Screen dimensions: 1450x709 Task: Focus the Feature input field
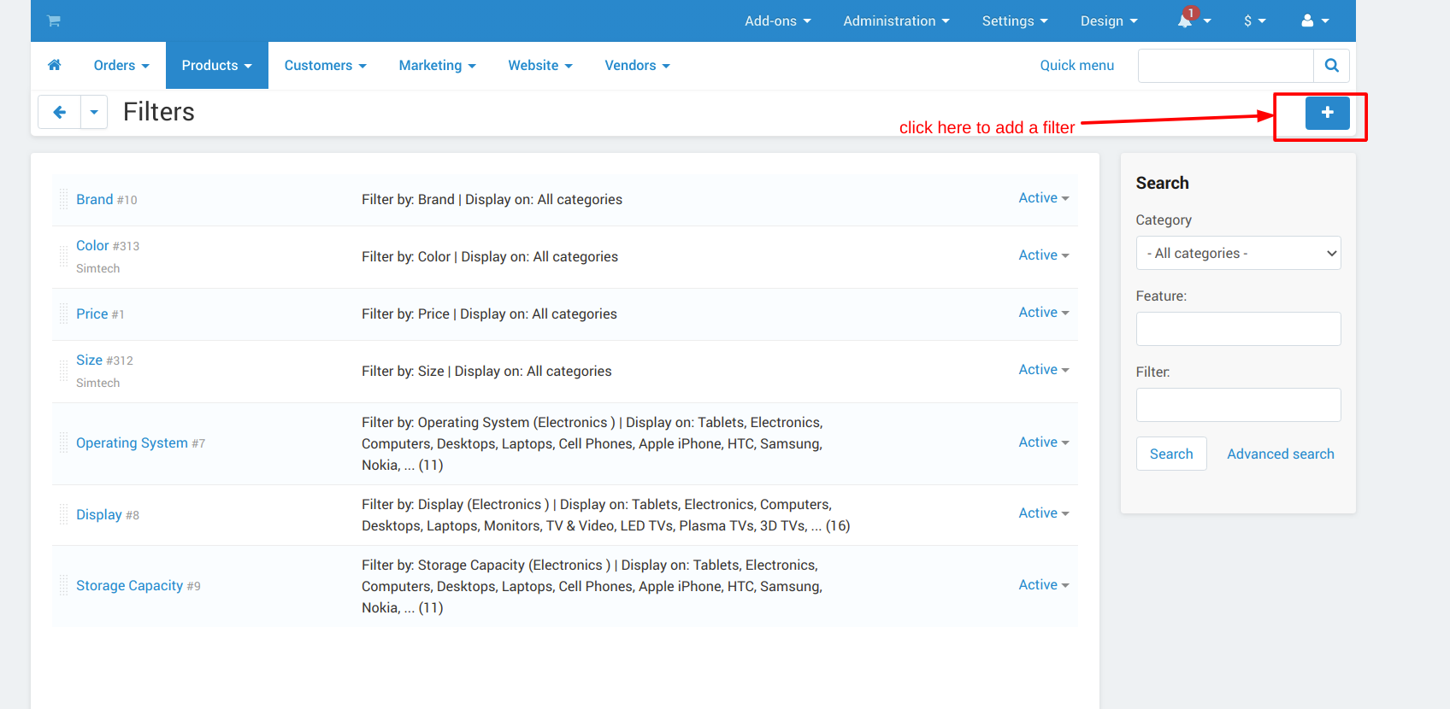pyautogui.click(x=1237, y=329)
